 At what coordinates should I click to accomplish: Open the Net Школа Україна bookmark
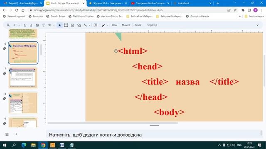click(81, 17)
